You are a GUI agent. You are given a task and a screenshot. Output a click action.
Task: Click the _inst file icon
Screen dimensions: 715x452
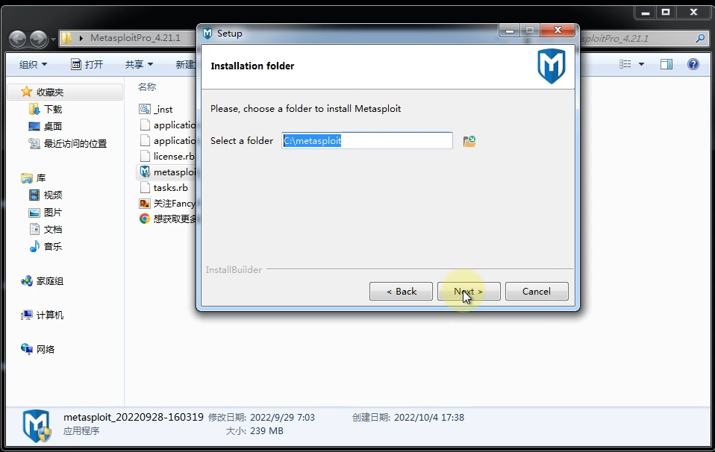pyautogui.click(x=145, y=109)
